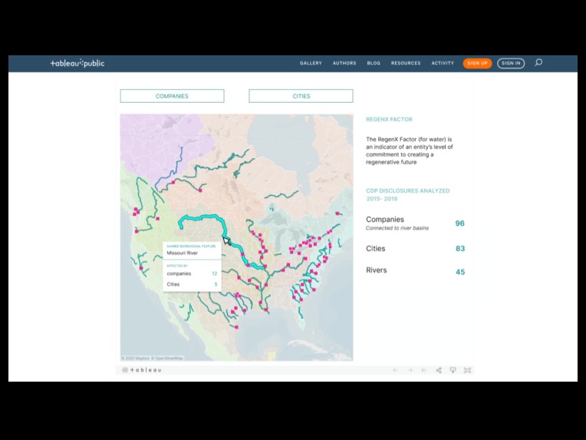Click the Tableau logo in footer

142,370
